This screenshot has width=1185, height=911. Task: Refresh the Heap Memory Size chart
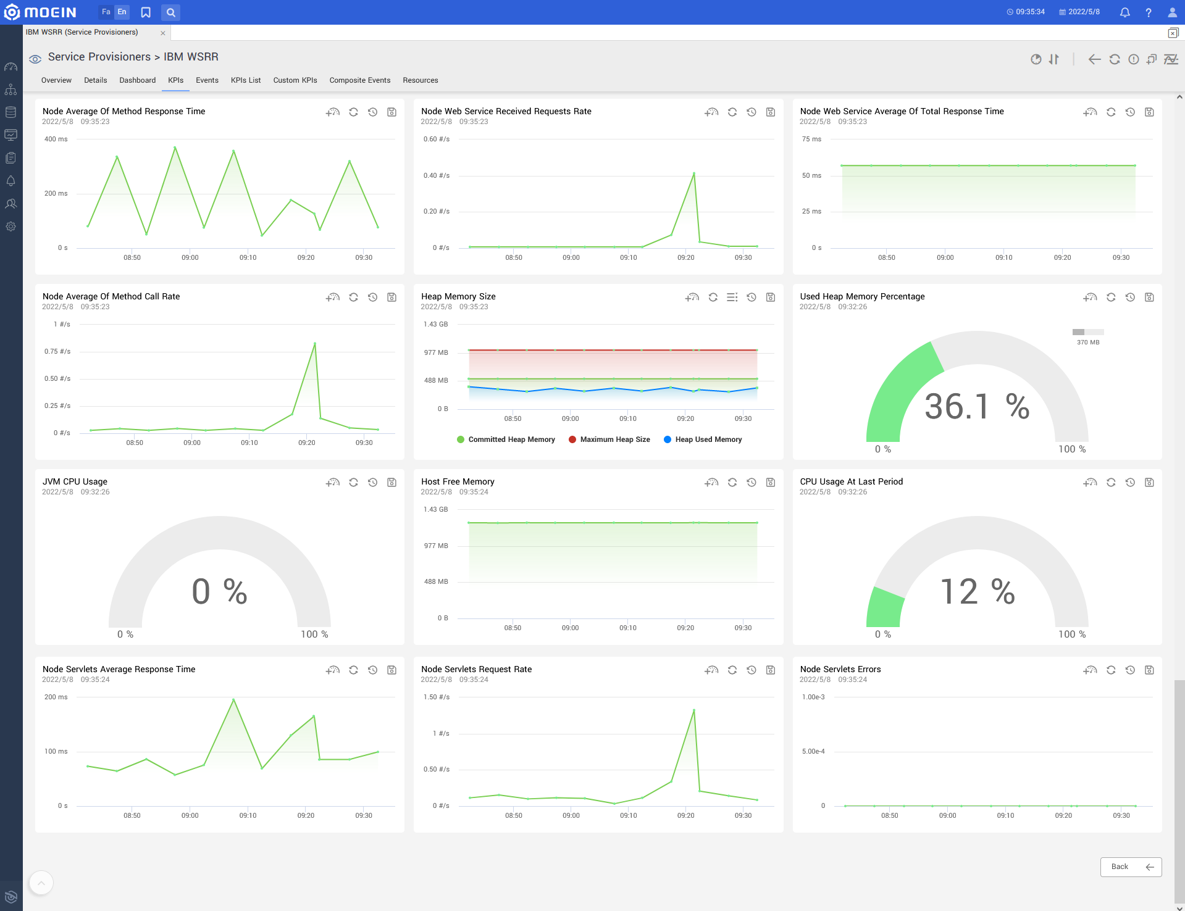click(x=713, y=297)
